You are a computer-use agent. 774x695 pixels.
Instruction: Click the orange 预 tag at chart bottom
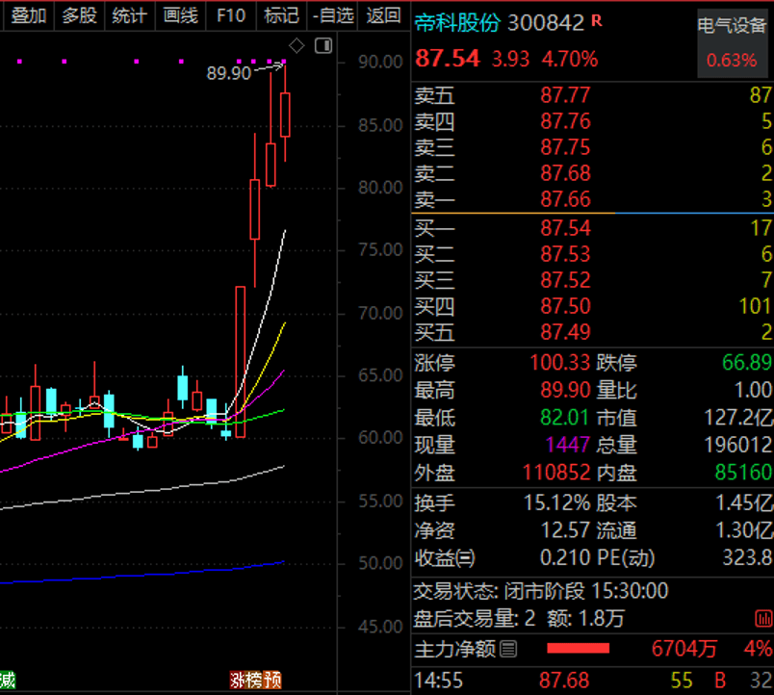pos(273,681)
